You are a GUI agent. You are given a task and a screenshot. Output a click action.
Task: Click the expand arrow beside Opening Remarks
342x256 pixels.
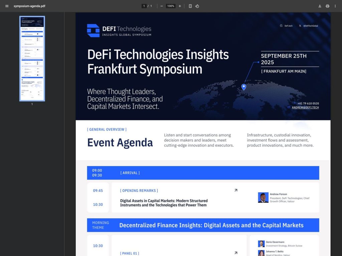[236, 190]
